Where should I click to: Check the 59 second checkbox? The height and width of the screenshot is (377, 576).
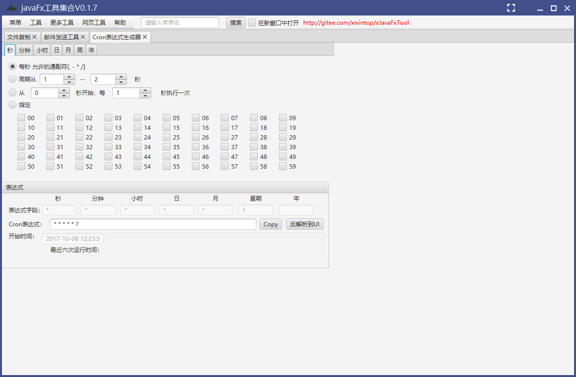tap(283, 167)
